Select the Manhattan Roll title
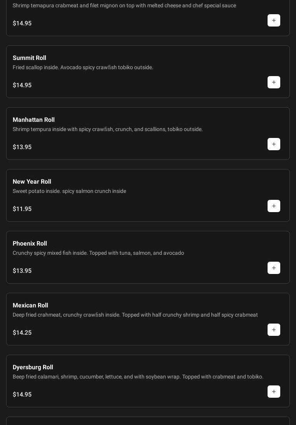Viewport: 296px width, 425px height. point(33,120)
